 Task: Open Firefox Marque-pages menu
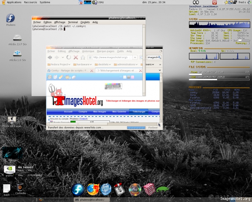(x=106, y=52)
